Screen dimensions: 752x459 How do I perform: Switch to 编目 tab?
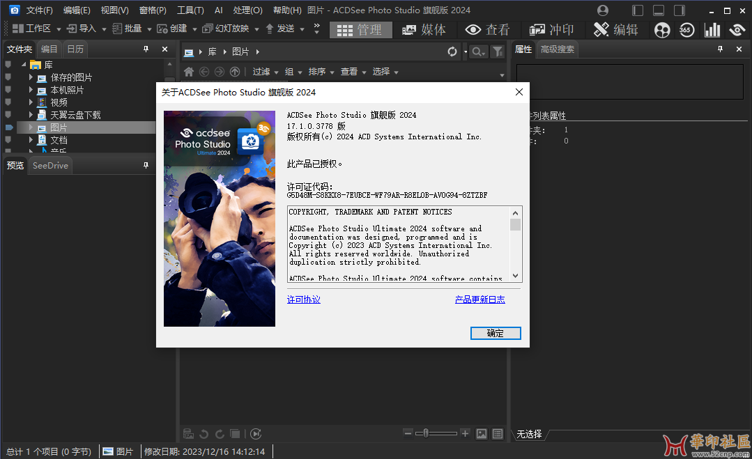pyautogui.click(x=49, y=49)
